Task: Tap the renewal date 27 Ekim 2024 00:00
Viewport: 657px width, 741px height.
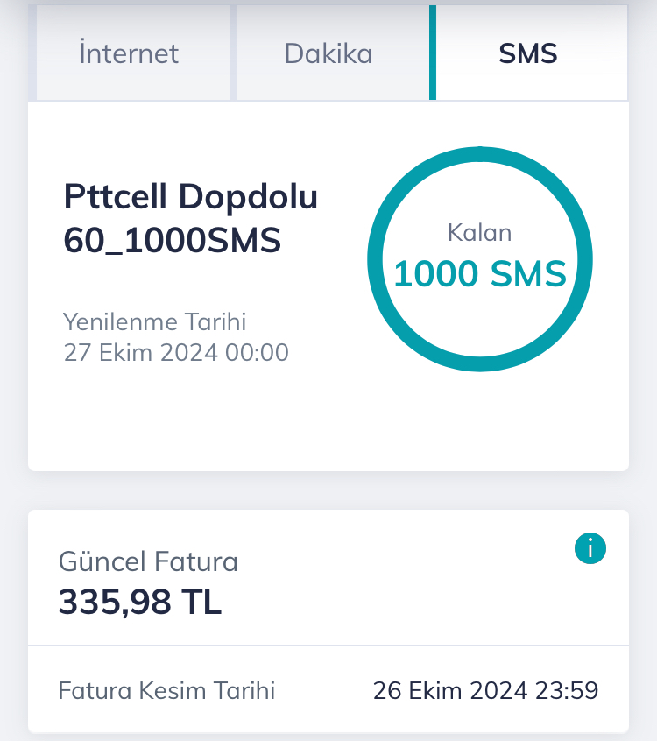Action: (176, 352)
